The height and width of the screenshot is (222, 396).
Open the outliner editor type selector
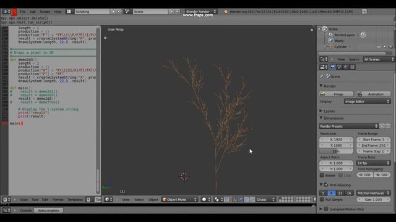coord(324,59)
